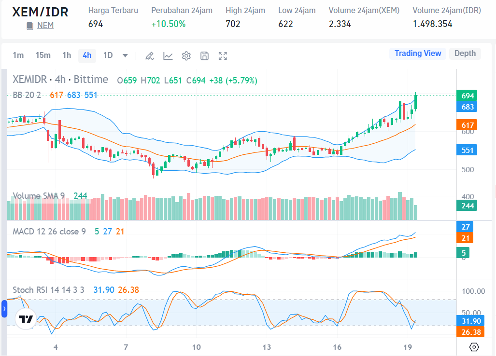Open the axis settings hexagon icon
496x356 pixels.
pos(474,347)
